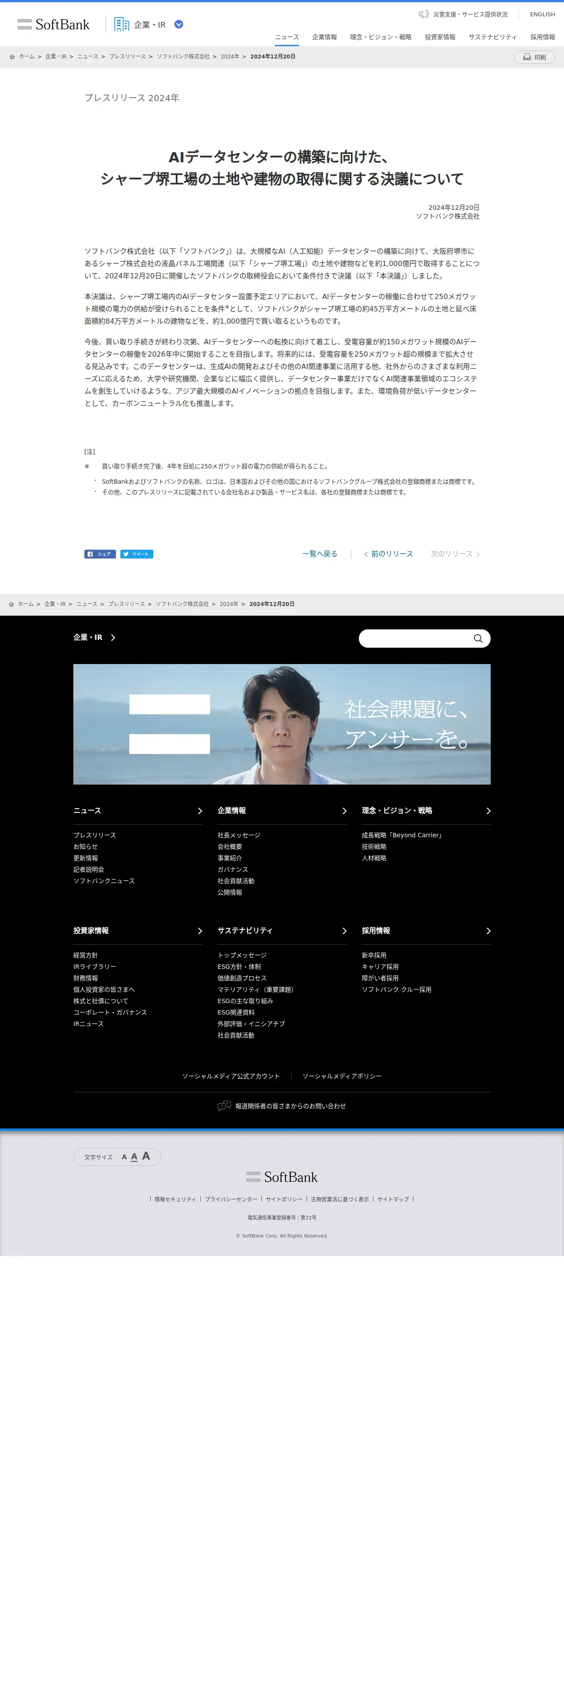Select 企業情報 in top navigation
Screen dimensions: 564x1694
[324, 37]
